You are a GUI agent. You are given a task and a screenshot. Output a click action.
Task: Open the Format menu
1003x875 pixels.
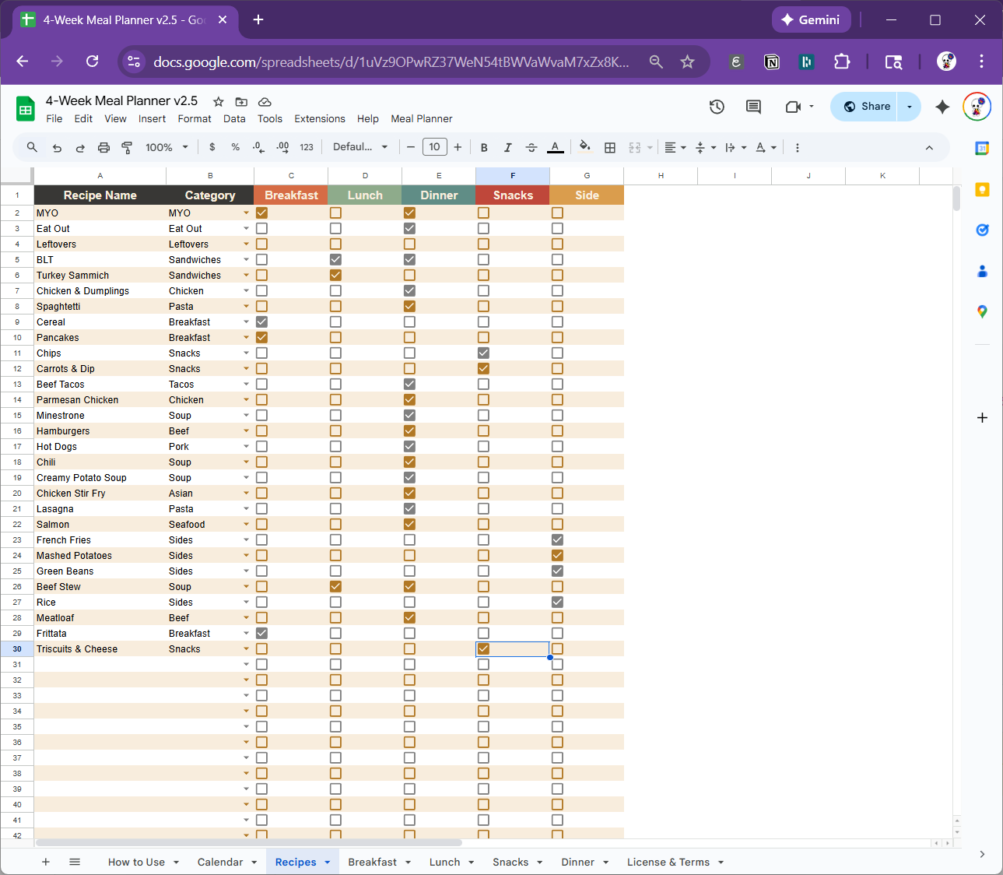tap(195, 118)
